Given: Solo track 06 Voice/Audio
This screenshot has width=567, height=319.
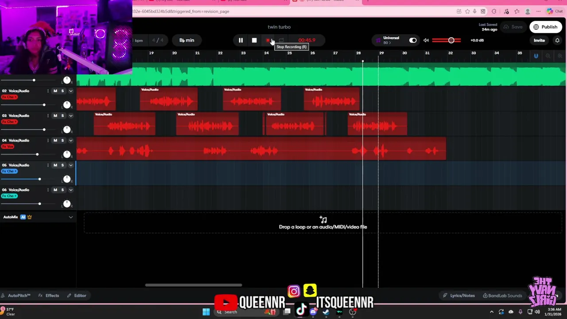Looking at the screenshot, I should 62,190.
